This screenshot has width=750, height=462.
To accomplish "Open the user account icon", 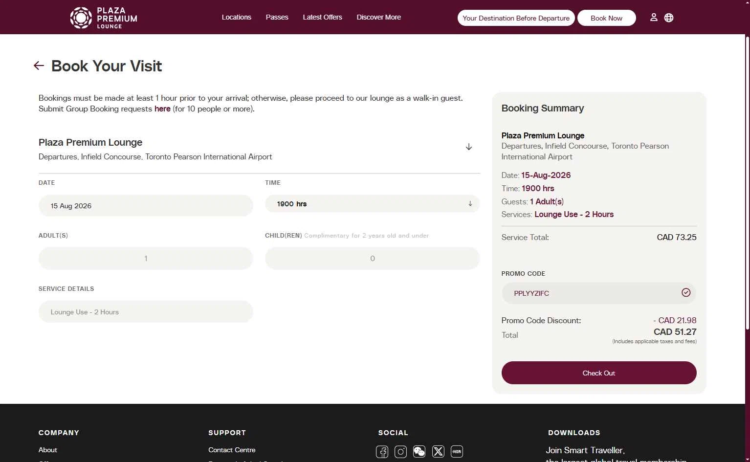I will pos(654,18).
